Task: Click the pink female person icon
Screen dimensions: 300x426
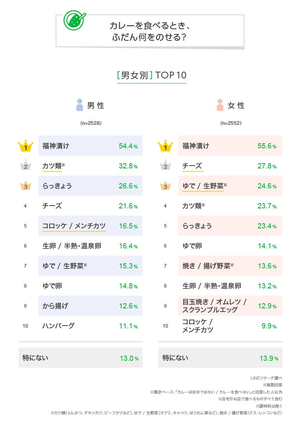Action: [x=220, y=105]
